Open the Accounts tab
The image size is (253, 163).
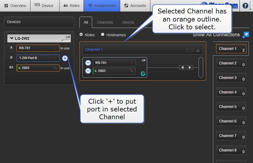[135, 6]
